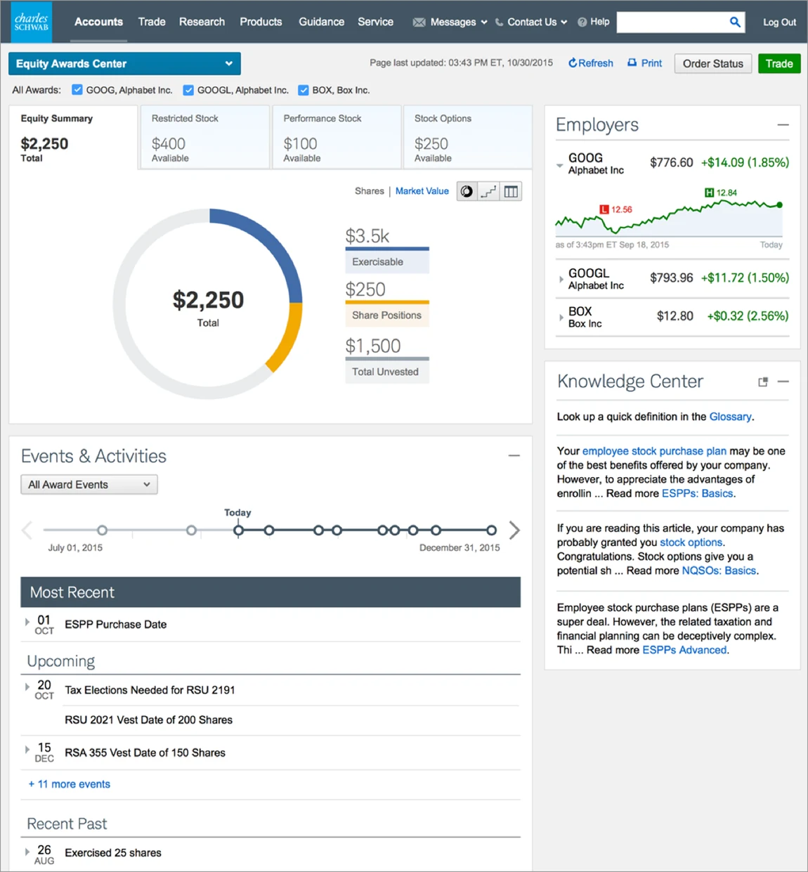Click the search input field
Viewport: 808px width, 872px height.
click(x=672, y=22)
